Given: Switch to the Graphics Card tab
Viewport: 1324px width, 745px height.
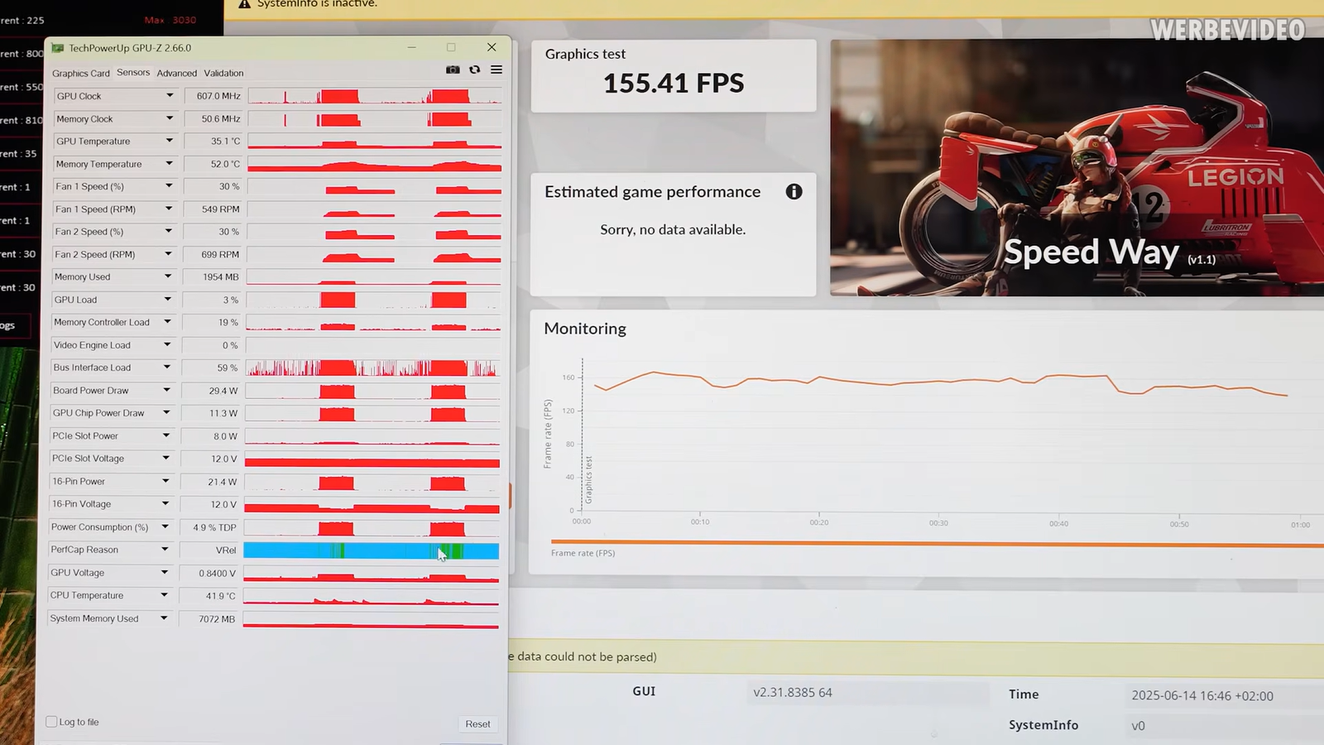Looking at the screenshot, I should coord(81,74).
